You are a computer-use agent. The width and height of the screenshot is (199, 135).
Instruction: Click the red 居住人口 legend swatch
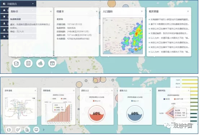tap(94, 101)
